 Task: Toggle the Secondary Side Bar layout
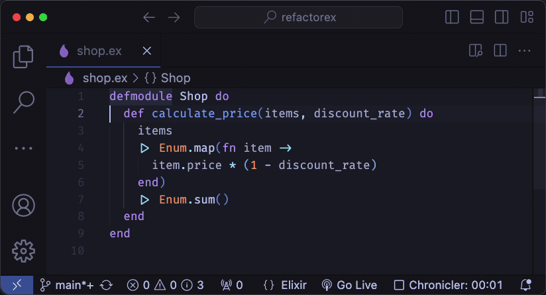pyautogui.click(x=502, y=17)
